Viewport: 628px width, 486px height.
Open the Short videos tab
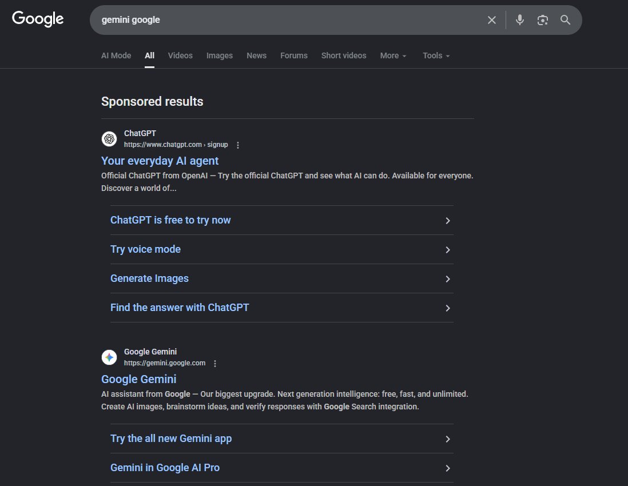click(344, 55)
